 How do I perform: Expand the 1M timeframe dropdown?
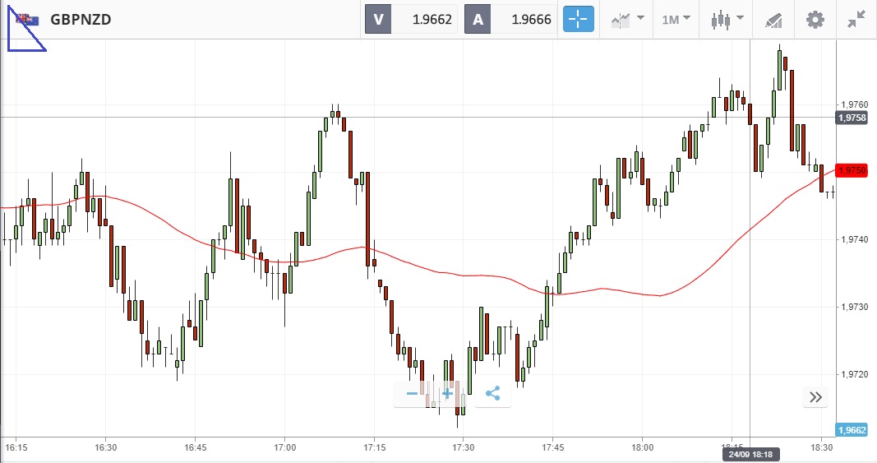[x=676, y=19]
